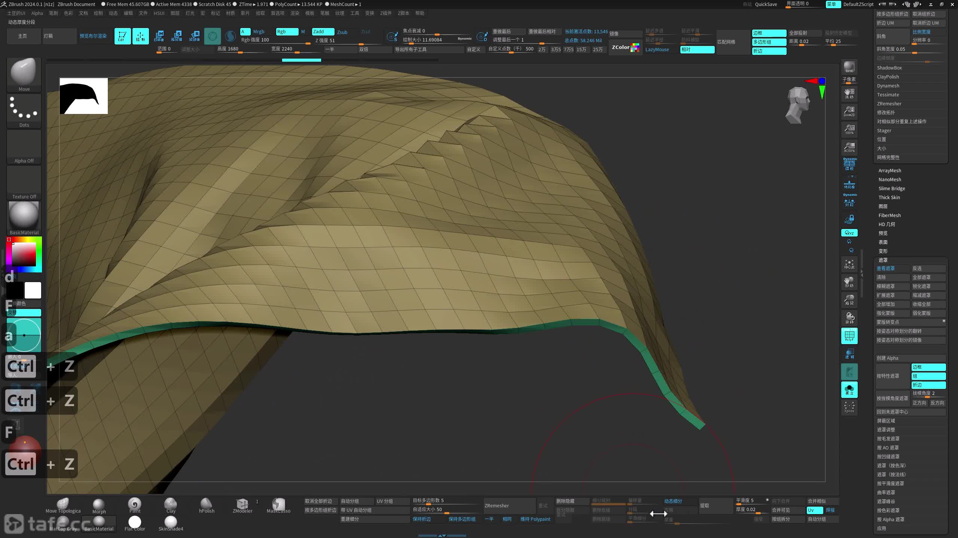This screenshot has width=958, height=538.
Task: Click the large ZRemesher button at bottom
Action: pos(510,506)
